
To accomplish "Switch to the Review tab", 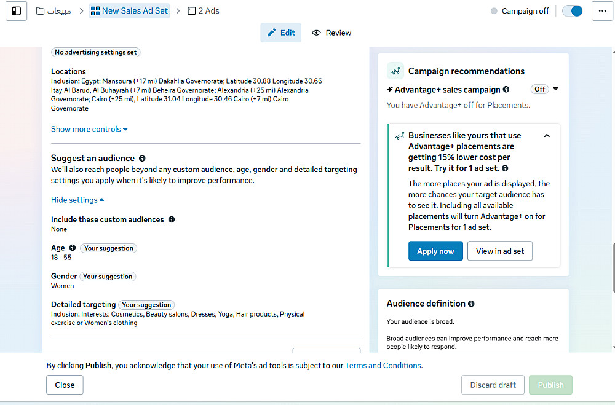I will tap(331, 33).
